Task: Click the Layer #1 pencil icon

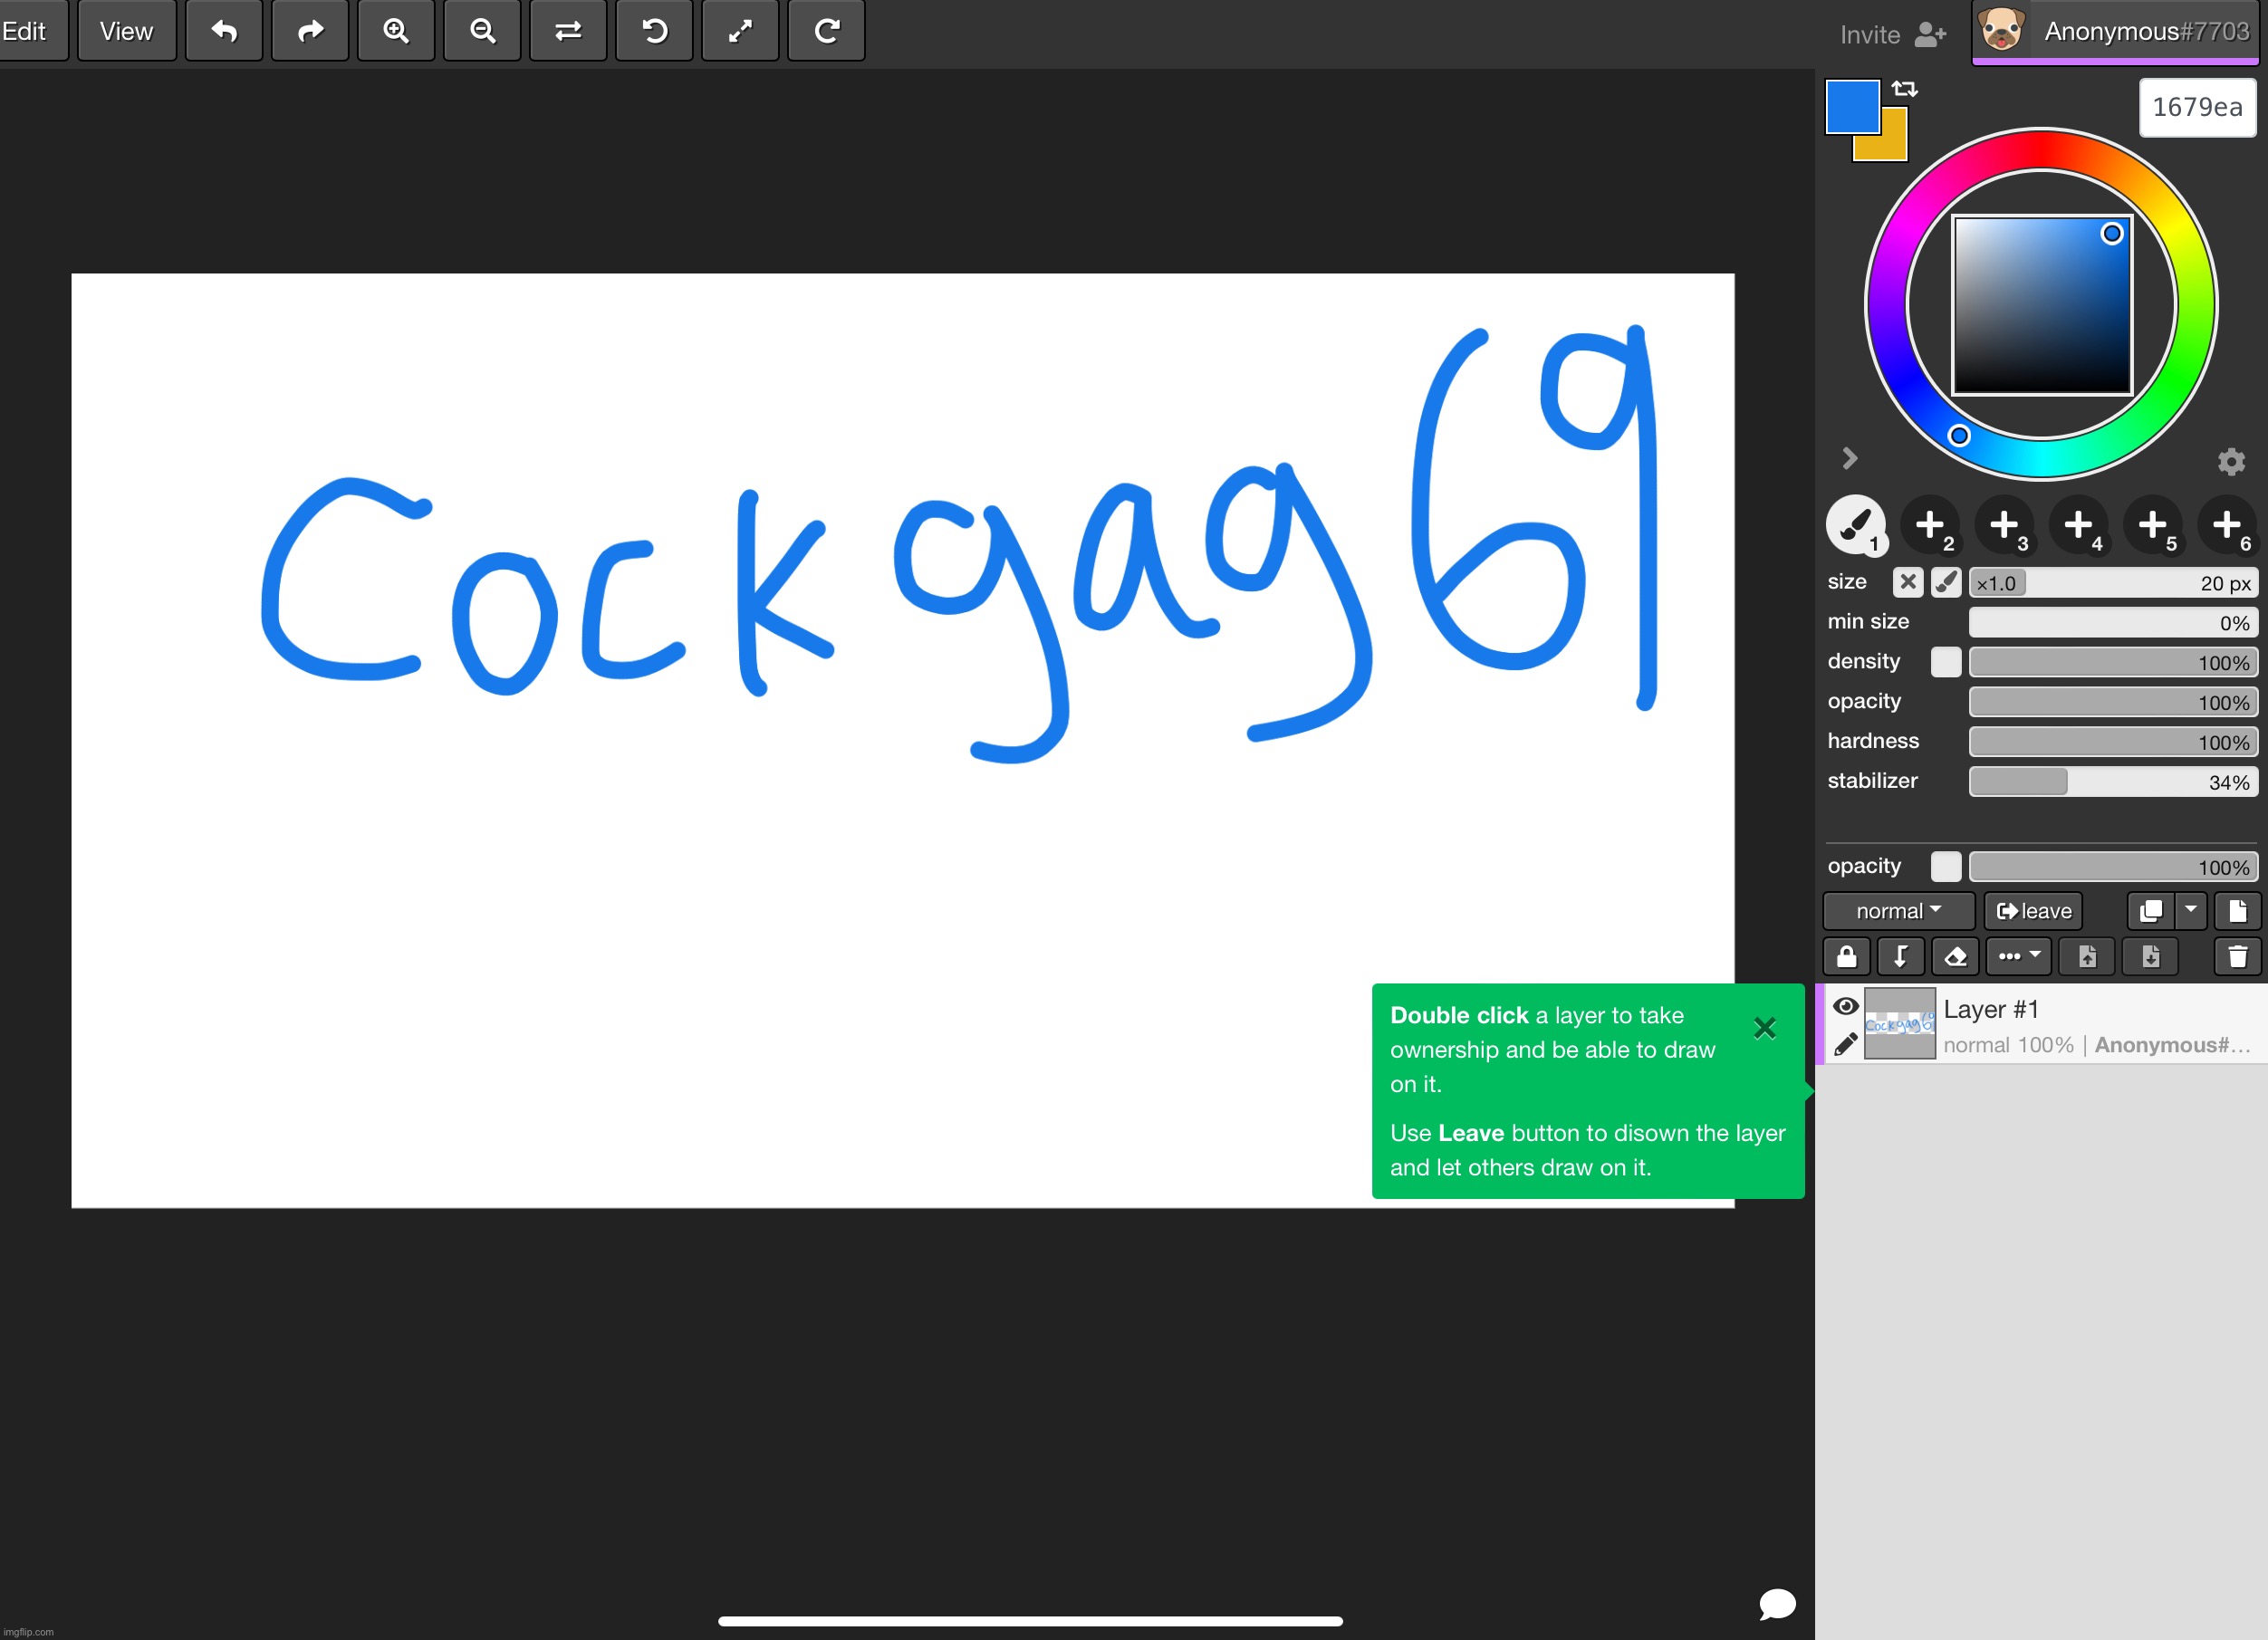Action: click(1846, 1045)
